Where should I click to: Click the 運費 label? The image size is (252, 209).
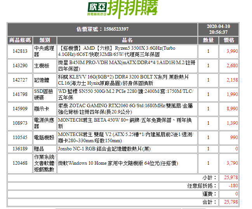(x=209, y=194)
